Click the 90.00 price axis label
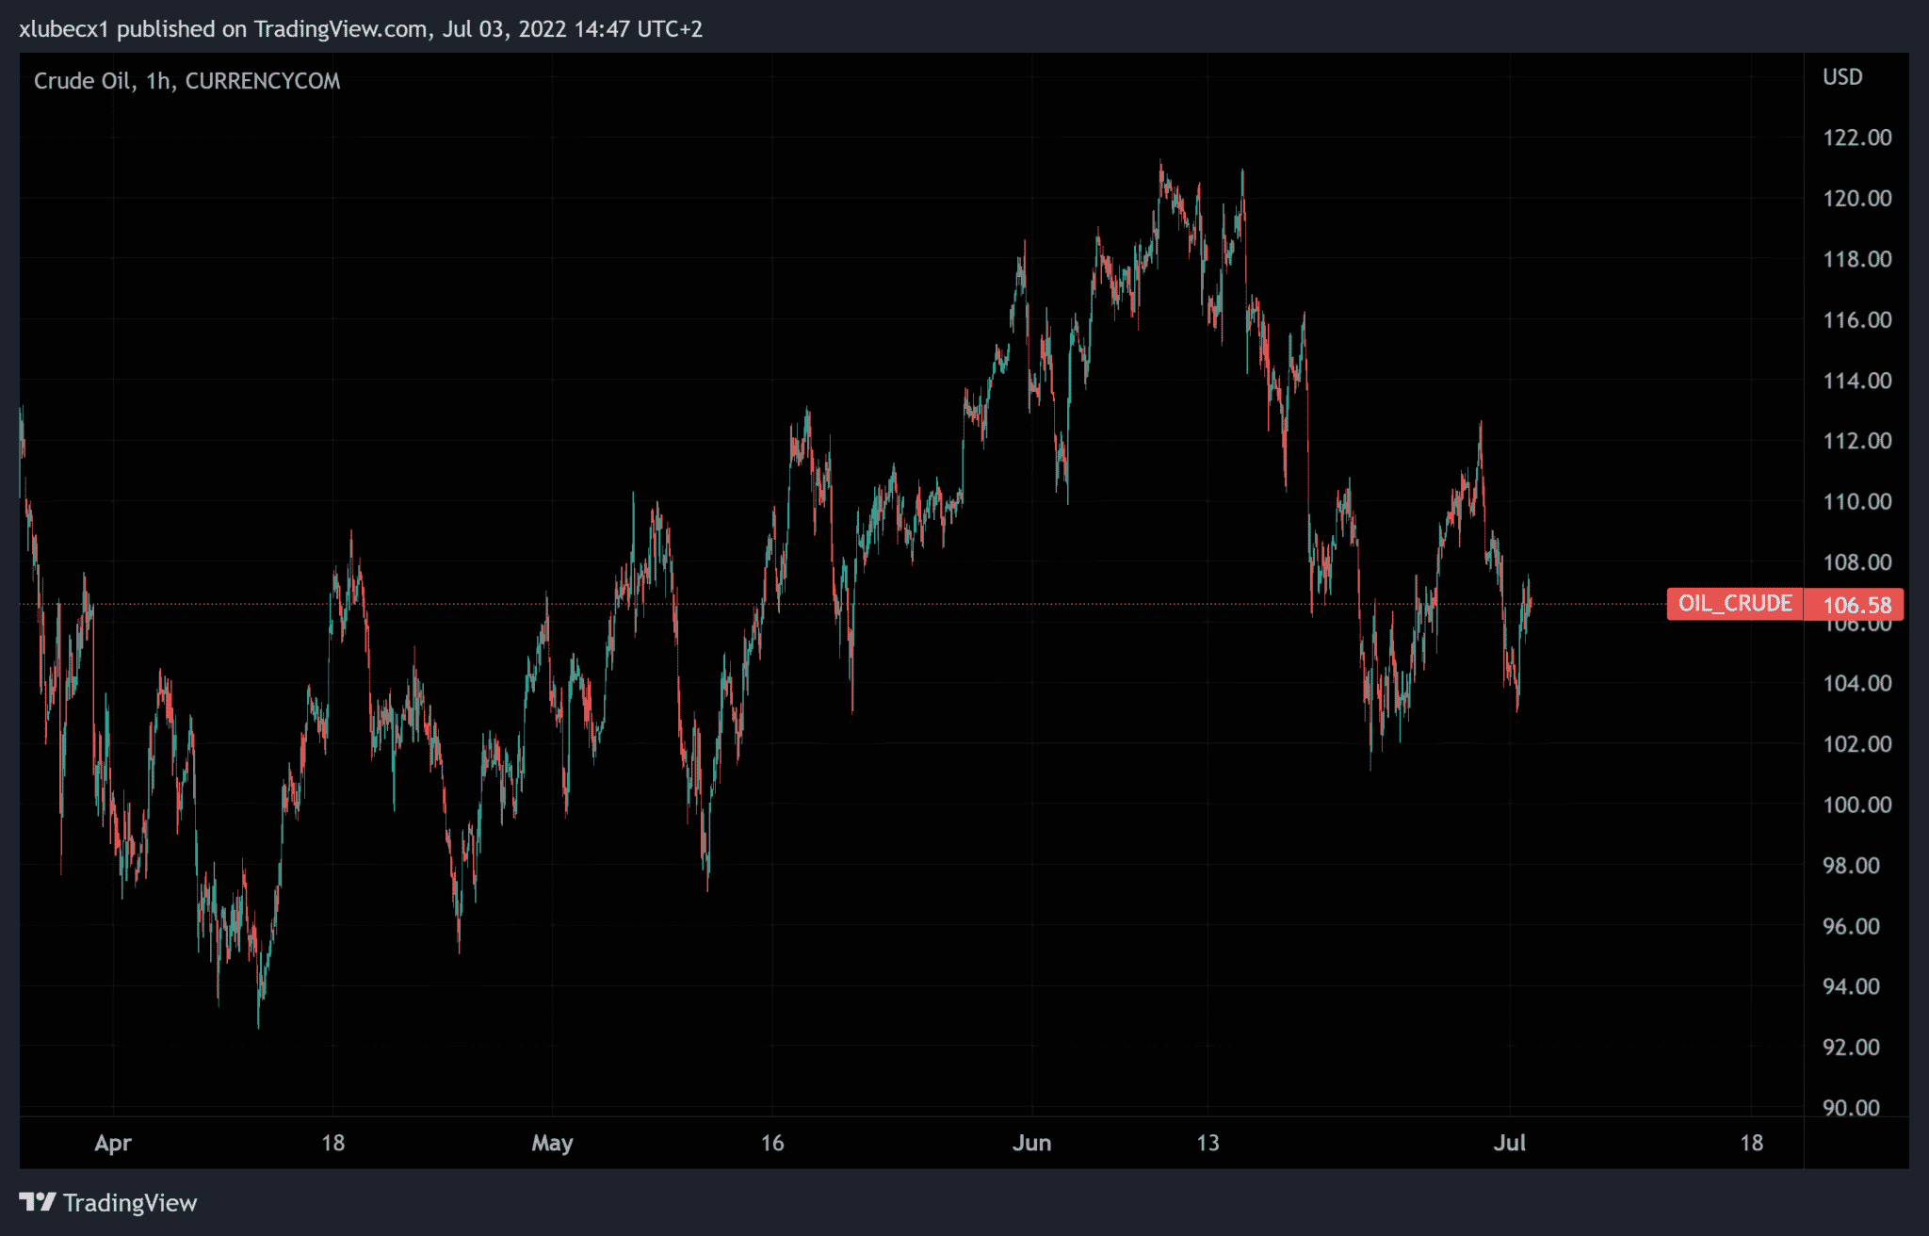 [x=1851, y=1108]
